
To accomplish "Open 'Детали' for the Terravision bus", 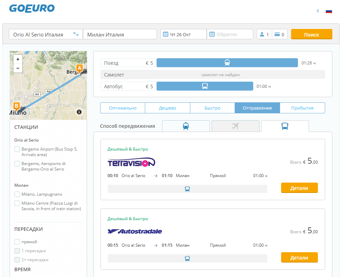I will click(299, 188).
